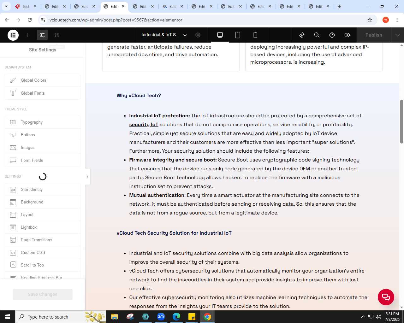Viewport: 404px width, 323px height.
Task: Open the Structure layers icon
Action: 57,35
